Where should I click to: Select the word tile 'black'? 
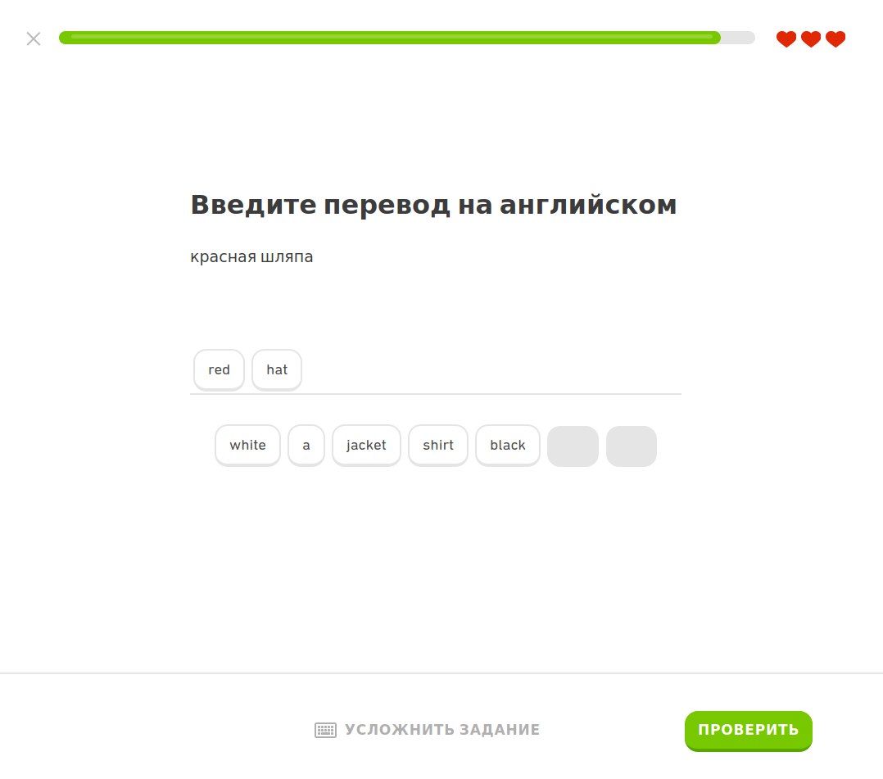[x=508, y=445]
